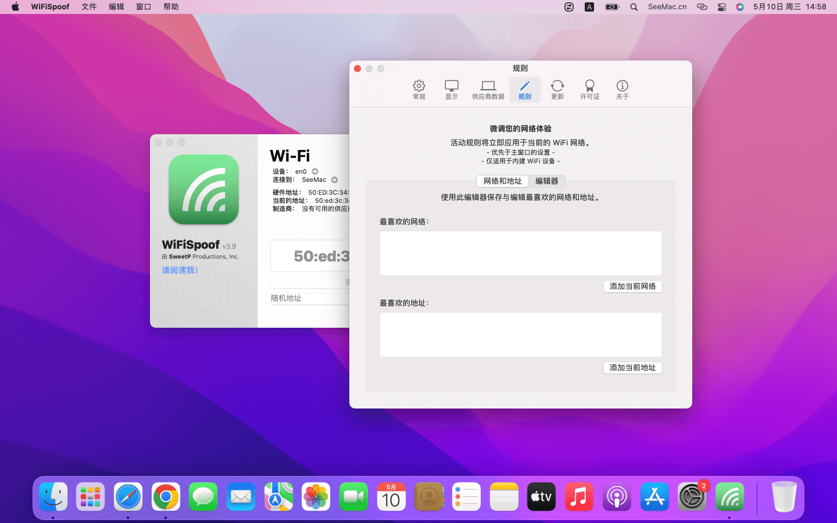Open the 许可证 license pane
837x523 pixels.
(589, 90)
